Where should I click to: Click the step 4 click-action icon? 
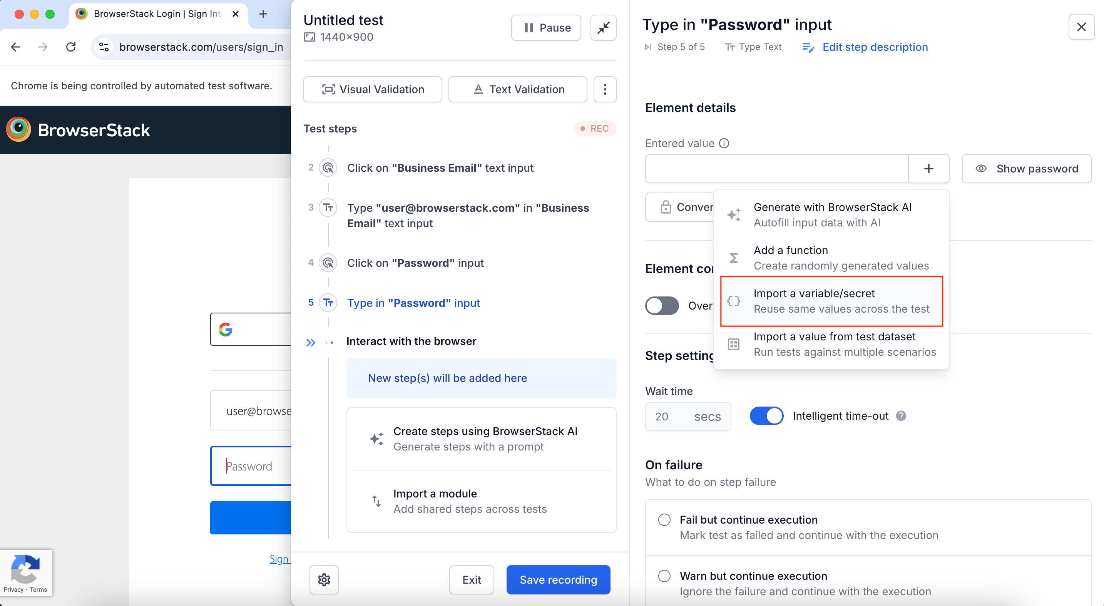tap(328, 263)
